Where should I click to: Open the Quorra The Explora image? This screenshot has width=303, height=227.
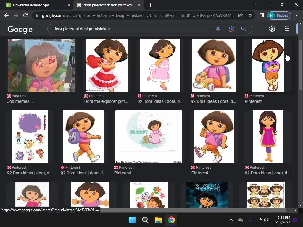207,195
